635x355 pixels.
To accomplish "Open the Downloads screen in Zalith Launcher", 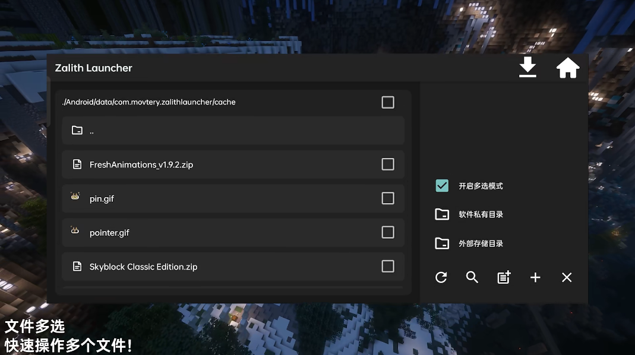I will click(x=527, y=67).
